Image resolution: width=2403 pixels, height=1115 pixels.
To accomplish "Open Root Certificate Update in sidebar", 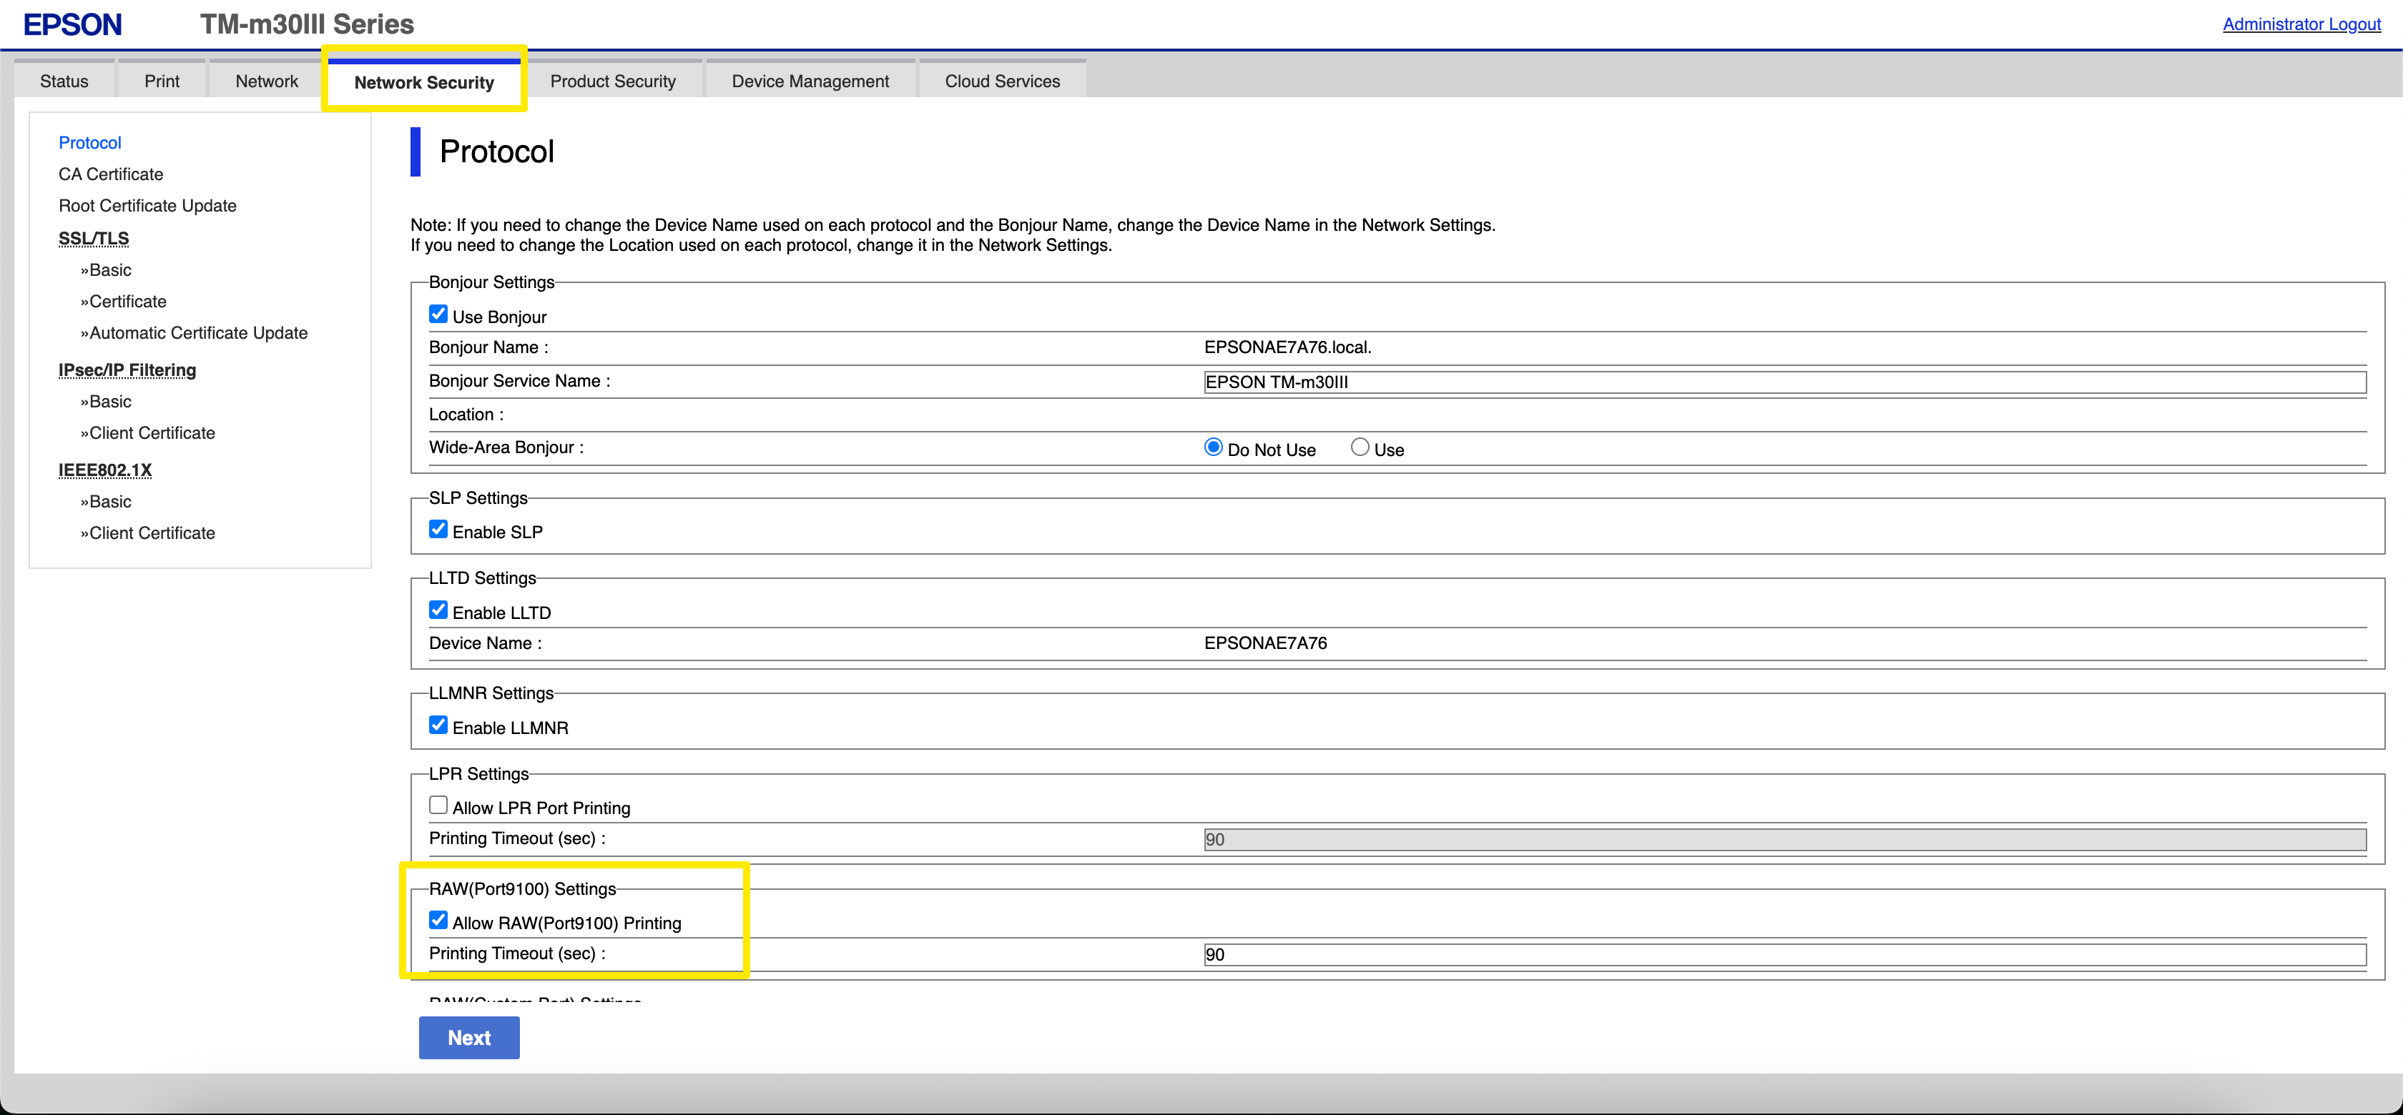I will (147, 206).
